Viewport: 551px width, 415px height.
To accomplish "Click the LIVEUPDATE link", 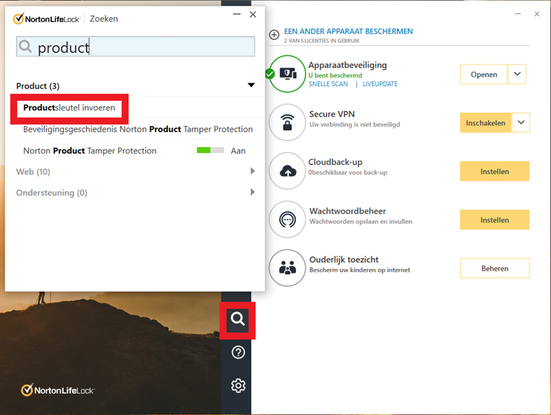I will [380, 84].
